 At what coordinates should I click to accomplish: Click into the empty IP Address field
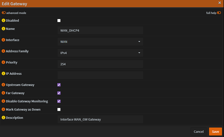(100, 75)
